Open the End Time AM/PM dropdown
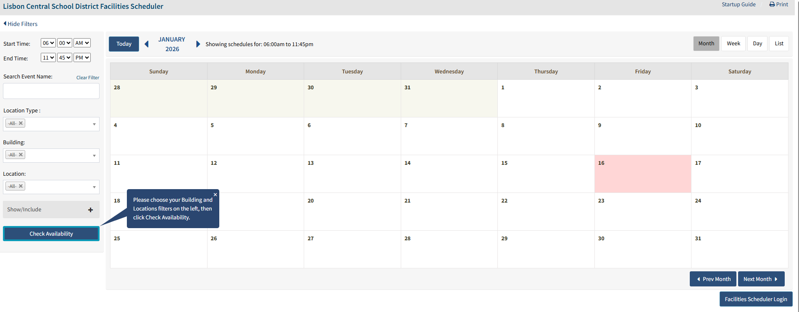The height and width of the screenshot is (312, 799). [x=82, y=58]
